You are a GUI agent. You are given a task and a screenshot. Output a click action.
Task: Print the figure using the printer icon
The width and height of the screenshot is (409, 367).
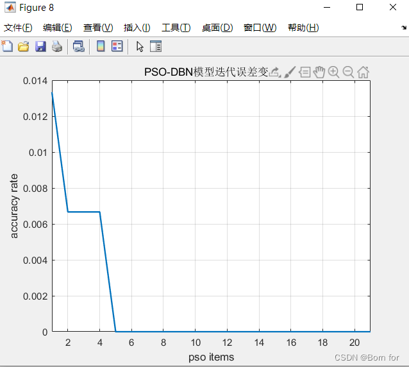[57, 46]
